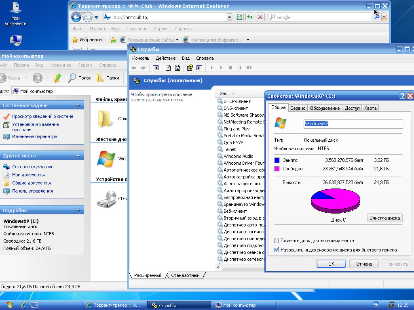Click the Отмена button
Screen dimensions: 414x310
pos(364,264)
